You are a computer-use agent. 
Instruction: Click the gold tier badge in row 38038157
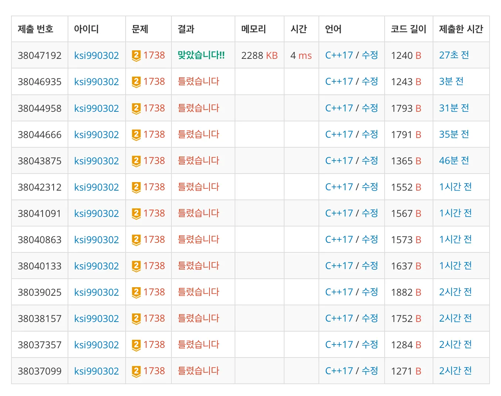coord(136,319)
